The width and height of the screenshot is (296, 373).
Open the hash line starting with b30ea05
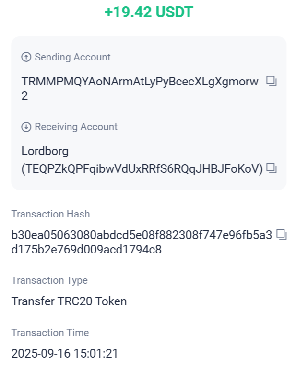tap(142, 235)
